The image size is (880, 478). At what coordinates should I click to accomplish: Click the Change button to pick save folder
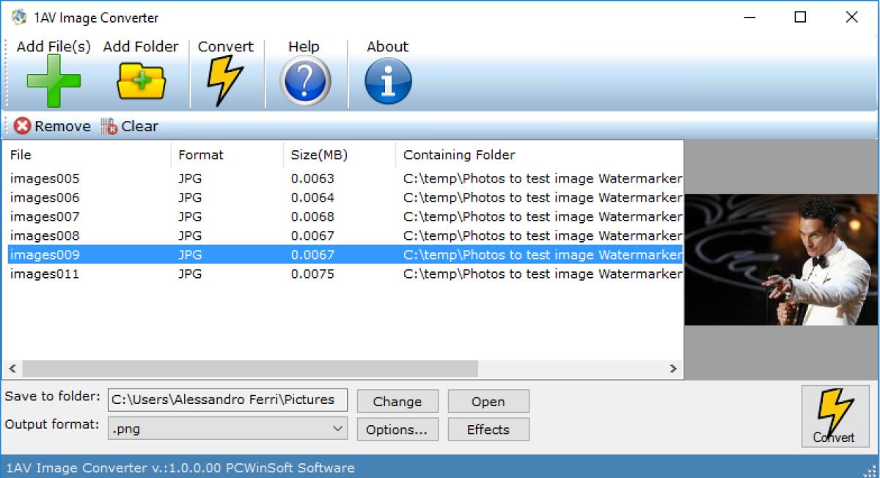pos(397,401)
